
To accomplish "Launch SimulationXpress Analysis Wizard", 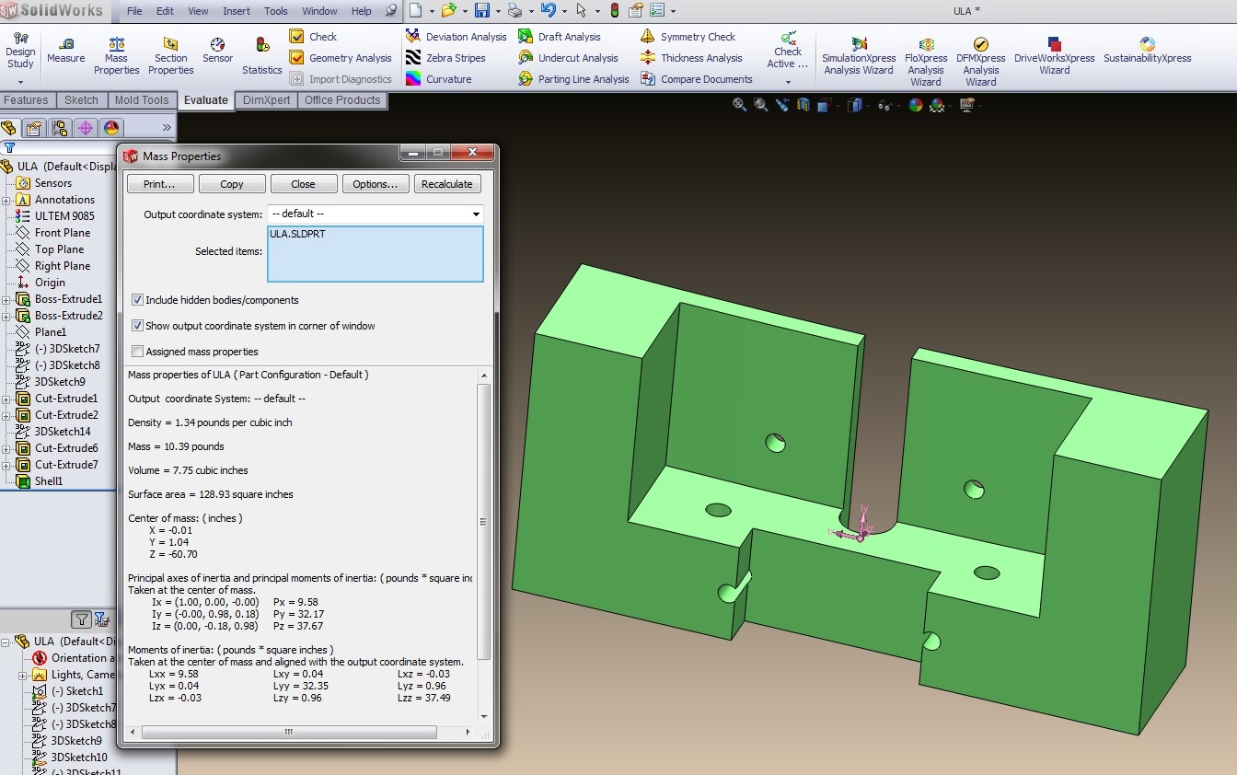I will pos(859,56).
